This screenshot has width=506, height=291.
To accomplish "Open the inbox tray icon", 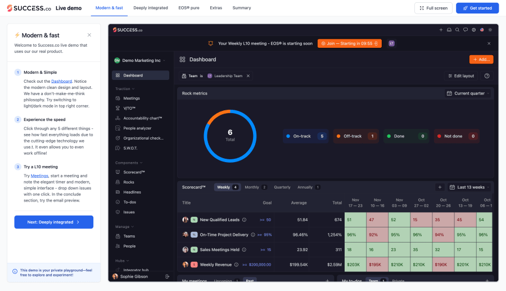I will (x=449, y=30).
